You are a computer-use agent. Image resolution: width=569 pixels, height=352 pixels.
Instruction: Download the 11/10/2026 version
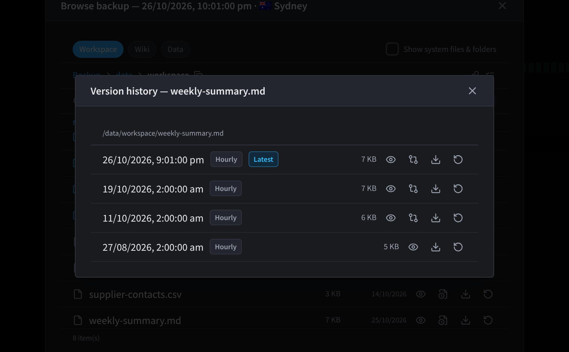click(436, 218)
